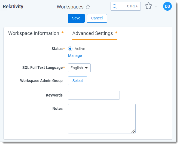Switch to the Workspace Information tab
The height and width of the screenshot is (146, 180).
[34, 33]
